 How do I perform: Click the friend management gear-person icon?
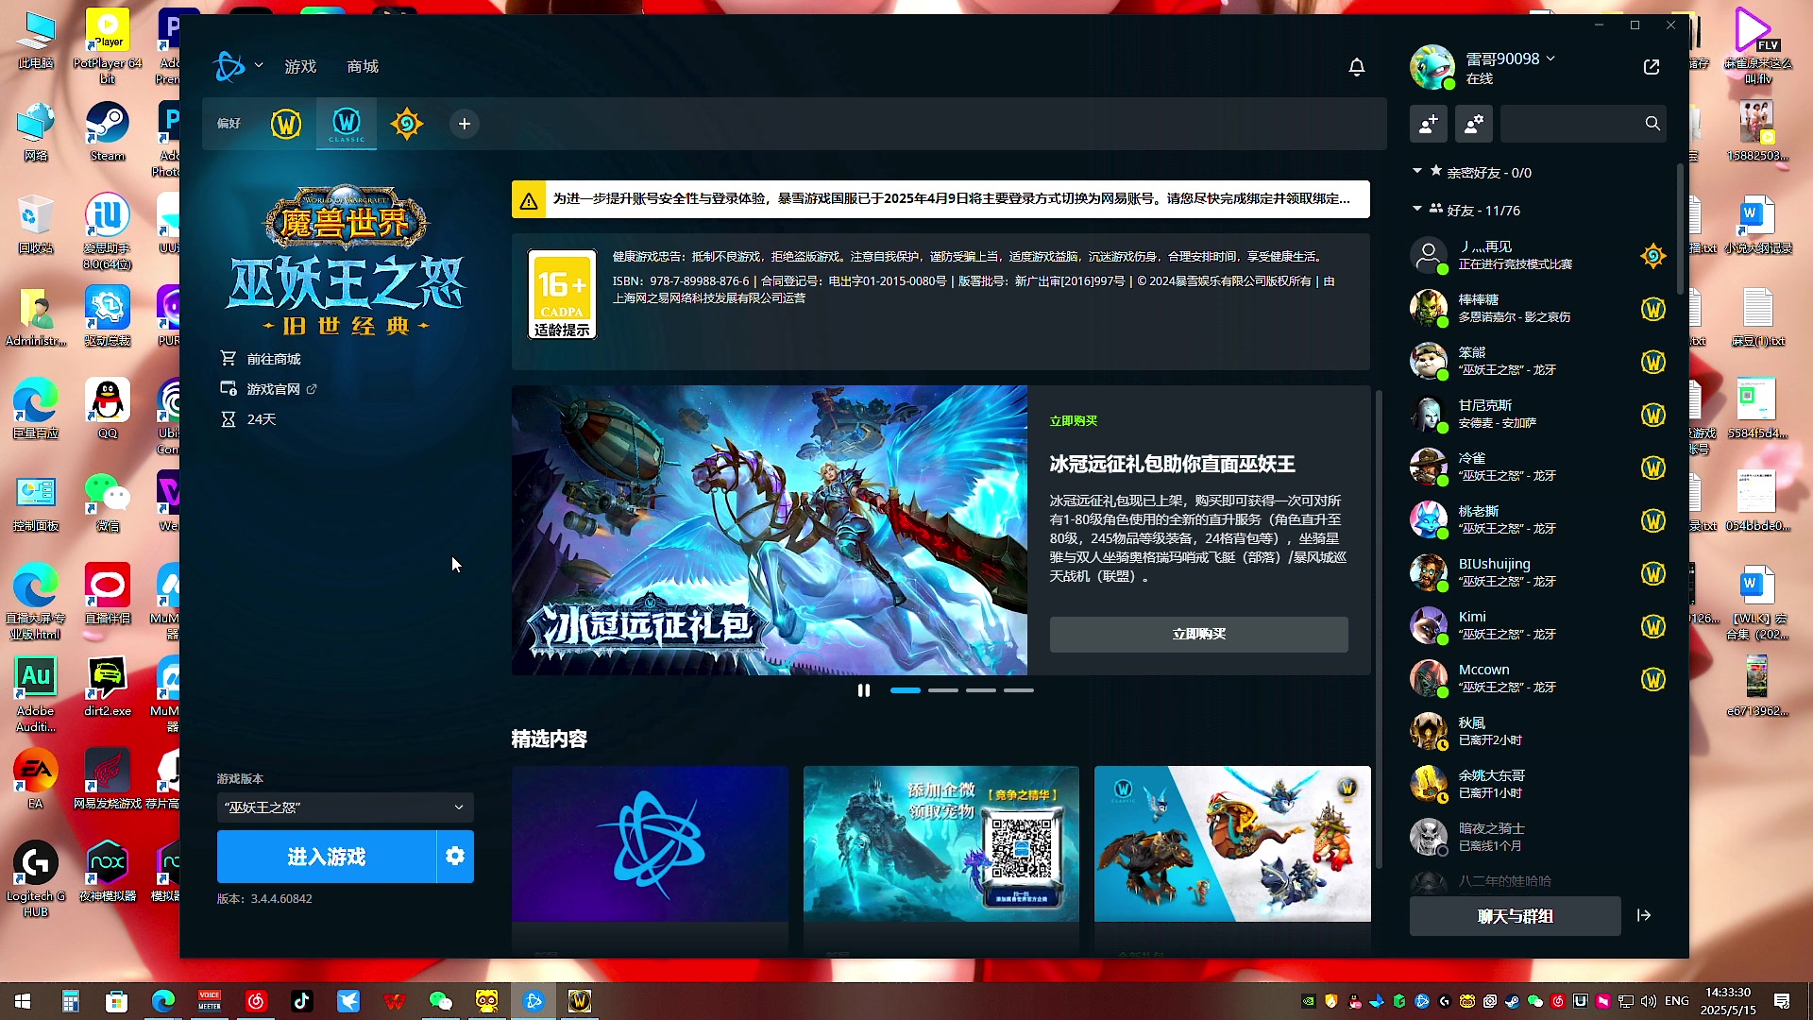point(1474,124)
